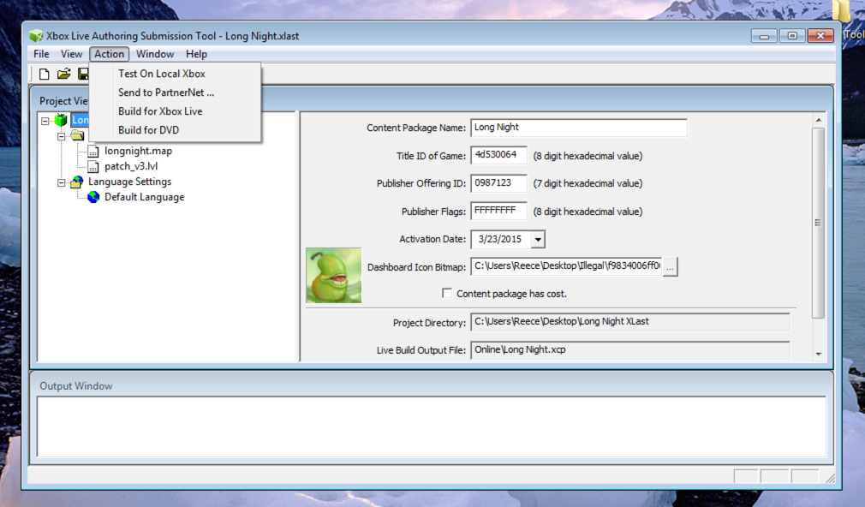
Task: Click the Content Package Name field
Action: [x=579, y=128]
